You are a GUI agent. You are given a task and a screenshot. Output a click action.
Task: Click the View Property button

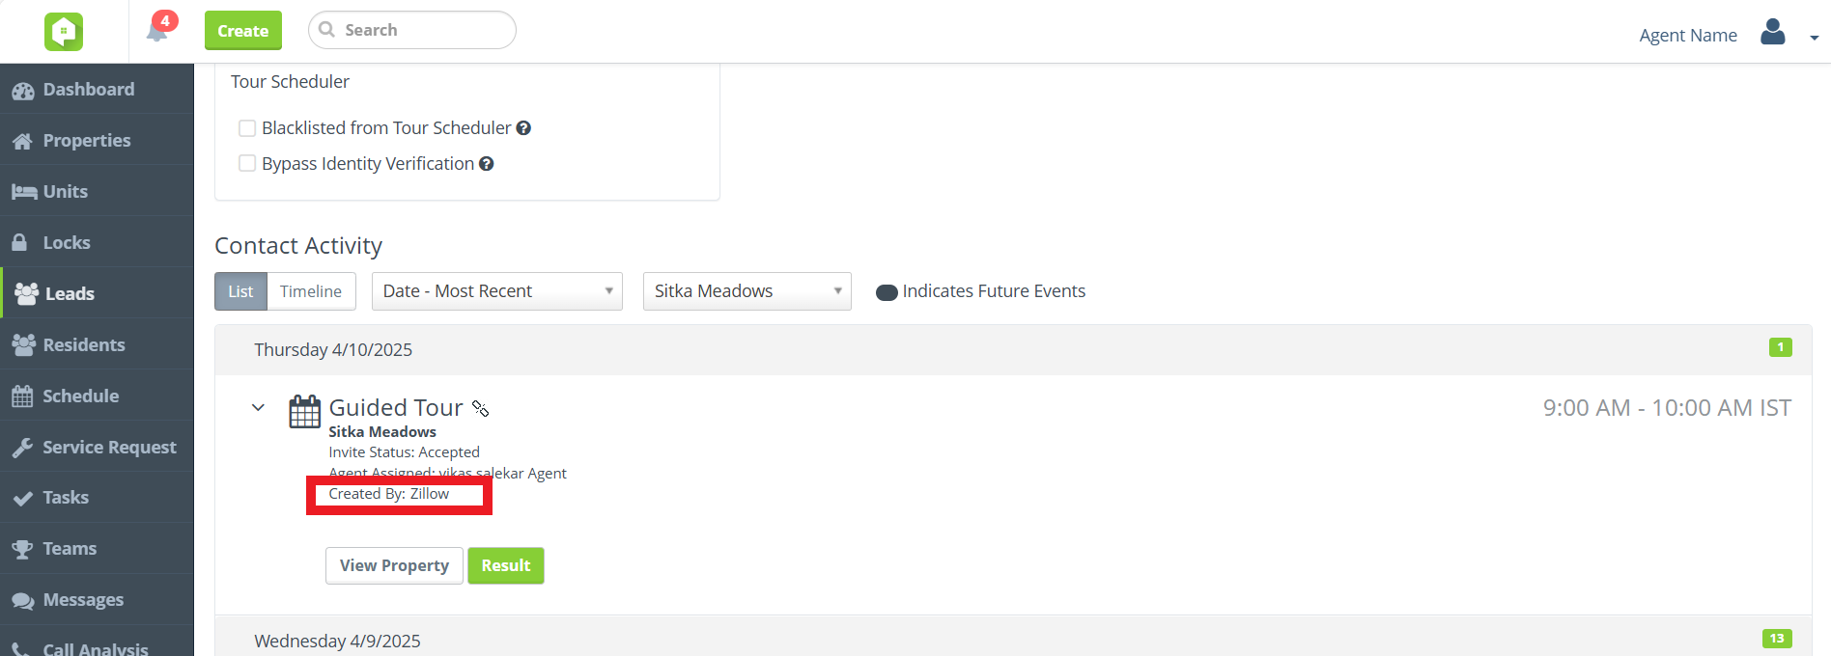(x=394, y=565)
